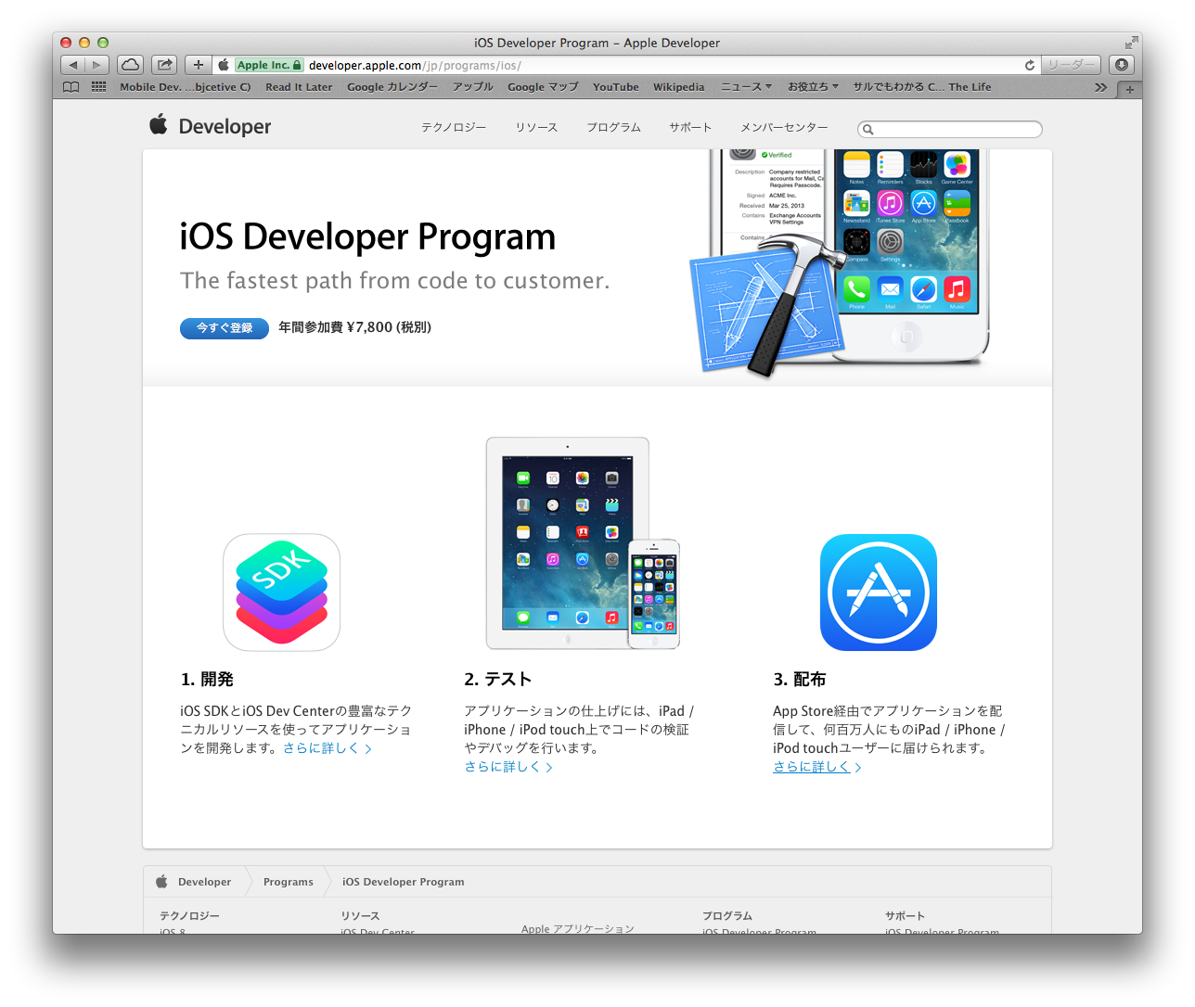This screenshot has width=1195, height=1007.
Task: Click the plus add-bookmark button
Action: (x=199, y=65)
